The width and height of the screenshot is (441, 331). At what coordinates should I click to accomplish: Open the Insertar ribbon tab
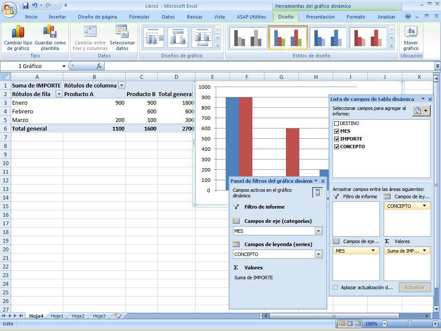pos(57,17)
